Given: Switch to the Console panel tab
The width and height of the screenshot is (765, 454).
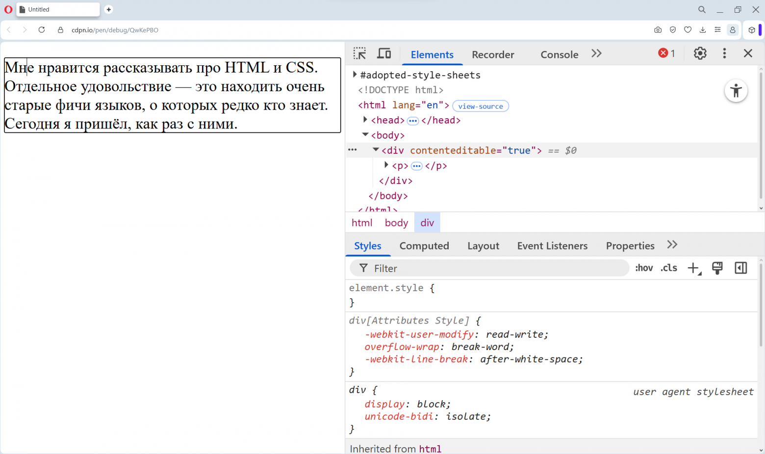Looking at the screenshot, I should (x=560, y=54).
